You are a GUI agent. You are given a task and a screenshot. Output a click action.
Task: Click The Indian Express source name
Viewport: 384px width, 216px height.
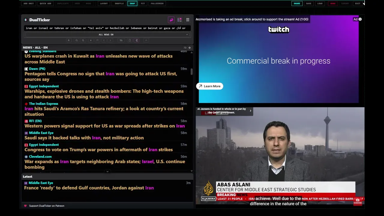tap(43, 104)
